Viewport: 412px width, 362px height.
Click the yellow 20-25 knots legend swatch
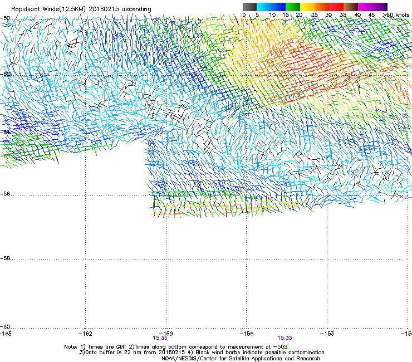click(x=307, y=7)
